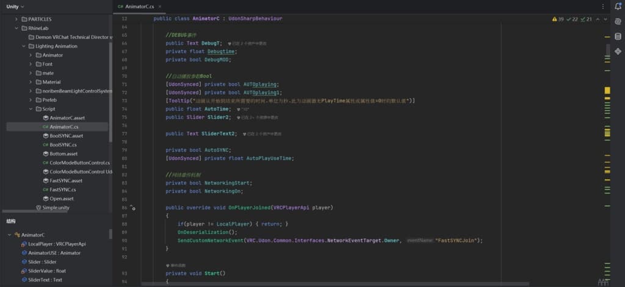Click UdonSharpBehaviour in the class declaration
Viewport: 625px width, 287px height.
click(255, 19)
